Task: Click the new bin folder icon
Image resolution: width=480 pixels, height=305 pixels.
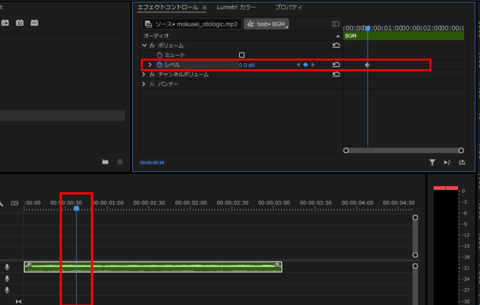Action: [x=105, y=162]
